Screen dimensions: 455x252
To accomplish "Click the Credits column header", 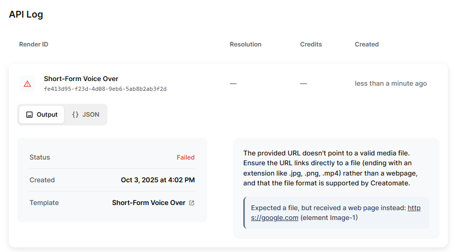I will [x=311, y=44].
